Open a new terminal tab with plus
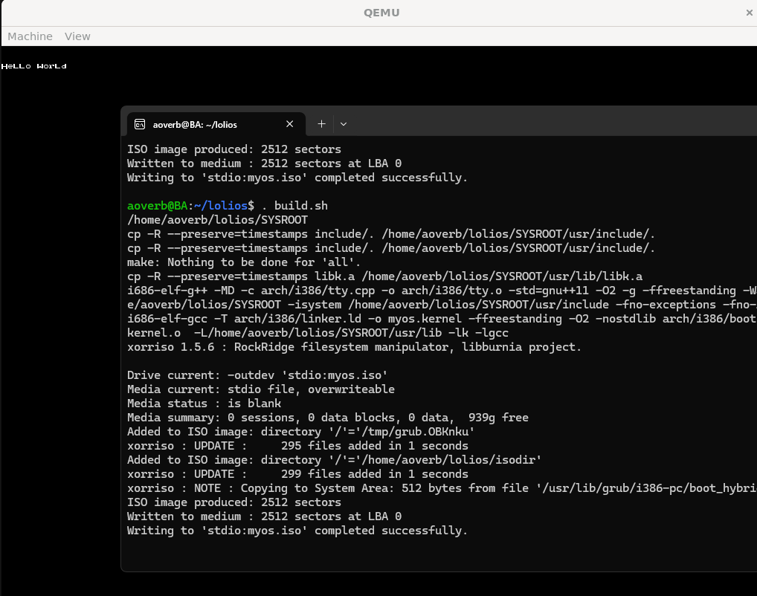Screen dimensions: 757x596 coord(321,124)
